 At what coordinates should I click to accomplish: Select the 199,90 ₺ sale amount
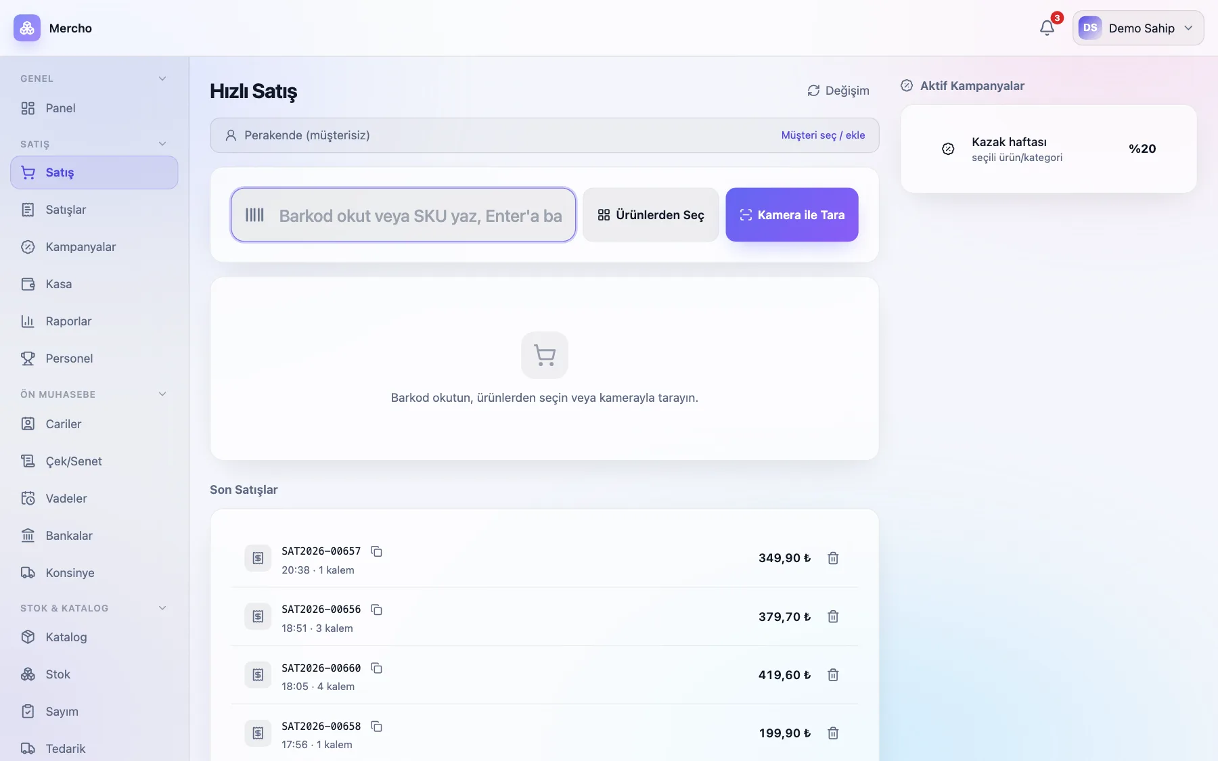(784, 733)
